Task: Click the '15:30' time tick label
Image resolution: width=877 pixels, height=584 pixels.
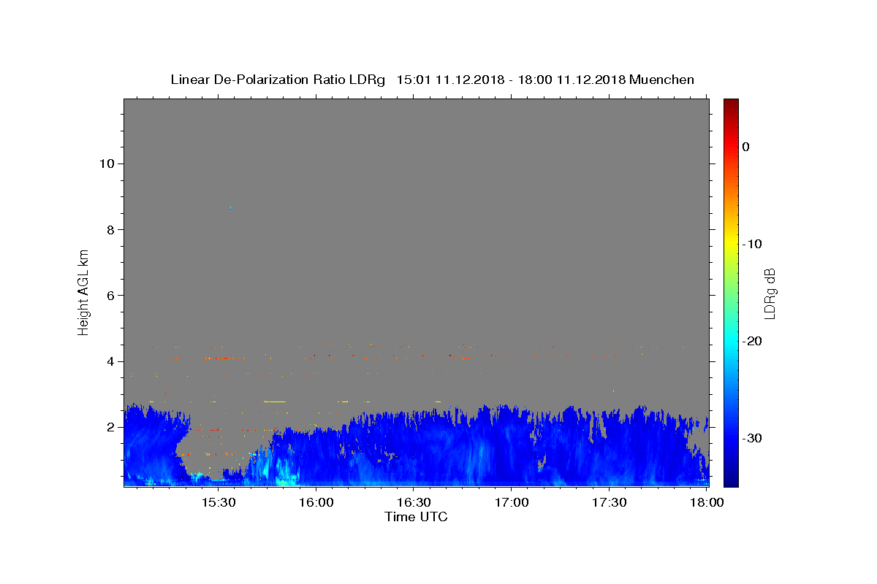Action: coord(218,503)
